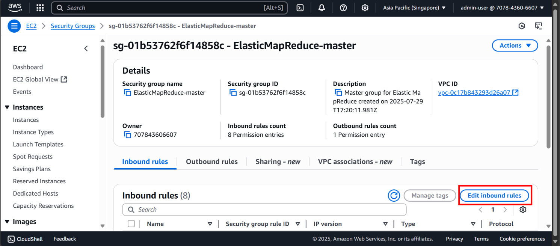The height and width of the screenshot is (246, 560).
Task: Open the Security Groups breadcrumb link
Action: click(72, 26)
